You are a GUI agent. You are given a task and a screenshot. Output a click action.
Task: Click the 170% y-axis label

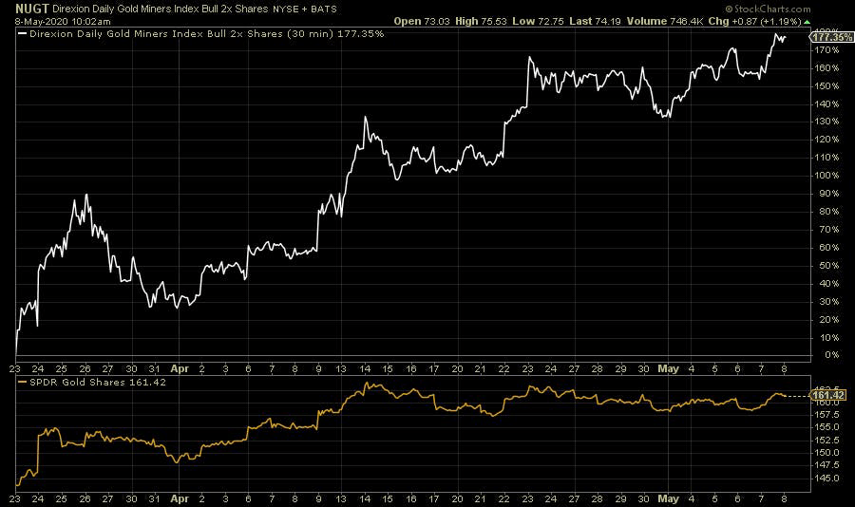point(827,50)
